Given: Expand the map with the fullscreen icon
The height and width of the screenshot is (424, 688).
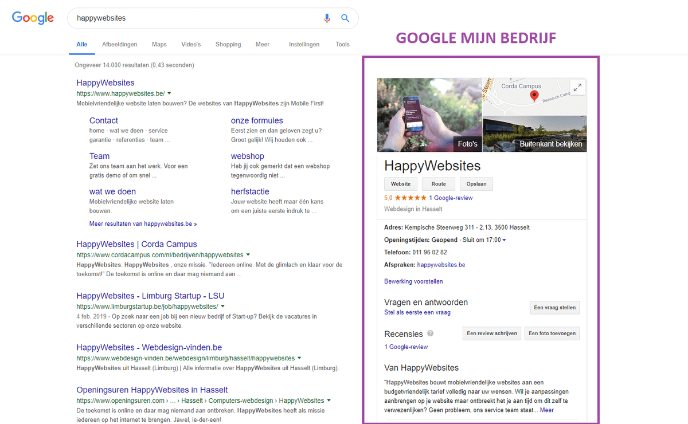Looking at the screenshot, I should tap(577, 88).
